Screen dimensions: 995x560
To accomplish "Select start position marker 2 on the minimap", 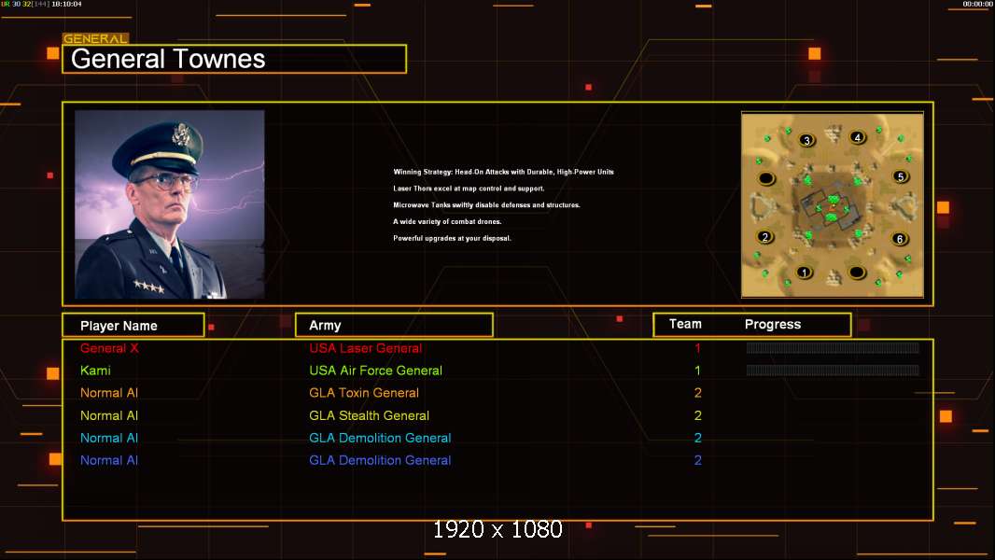I will coord(765,237).
